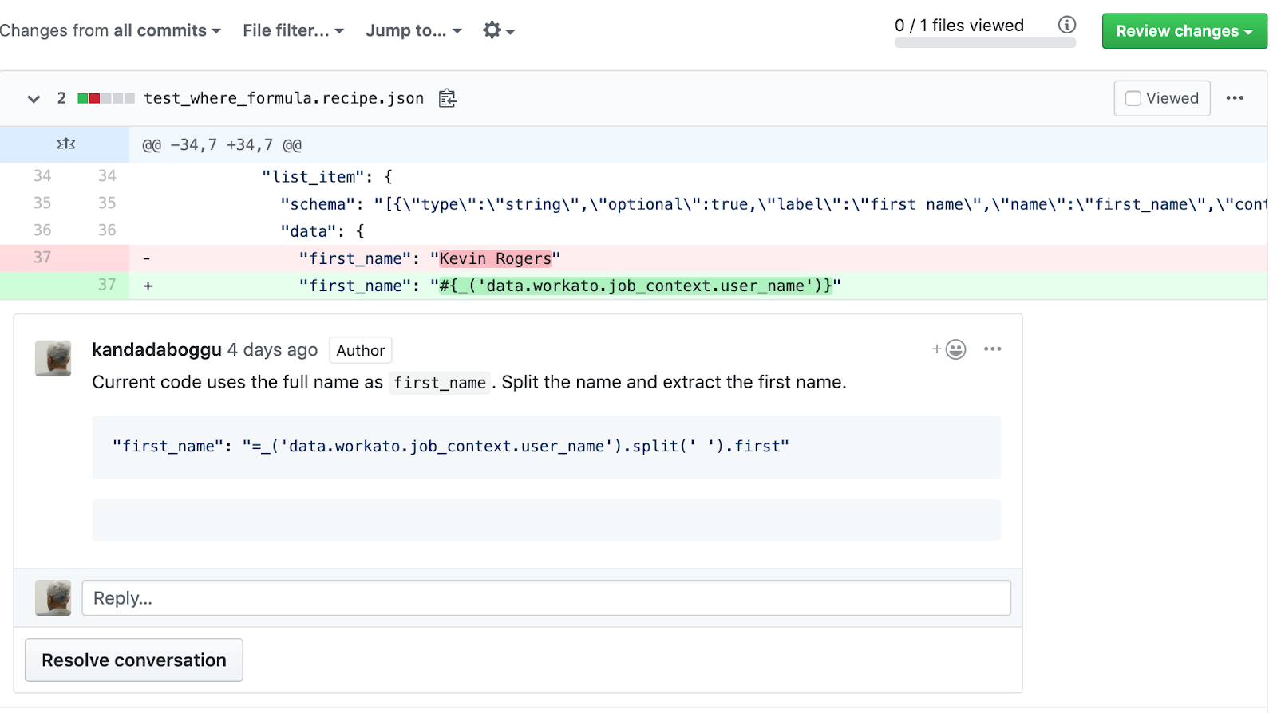Screen dimensions: 1277x713
Task: Click the files viewed progress bar
Action: tap(985, 43)
